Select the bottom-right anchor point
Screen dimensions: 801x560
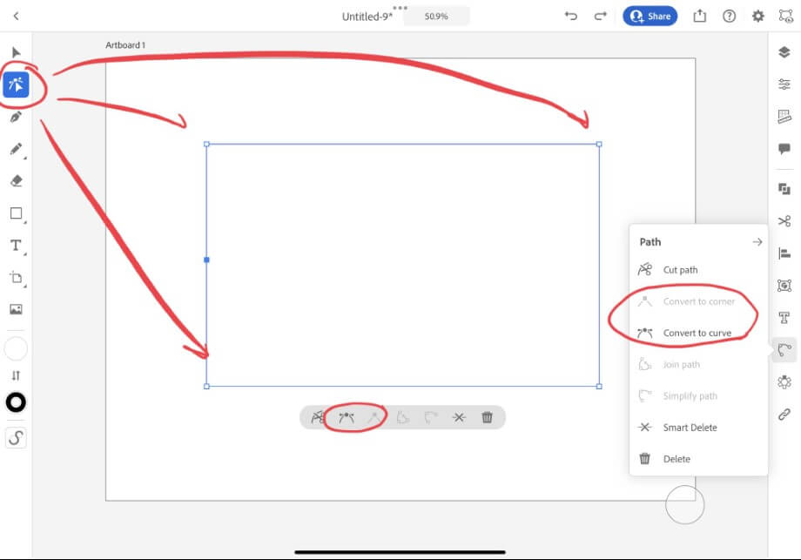[x=599, y=387]
